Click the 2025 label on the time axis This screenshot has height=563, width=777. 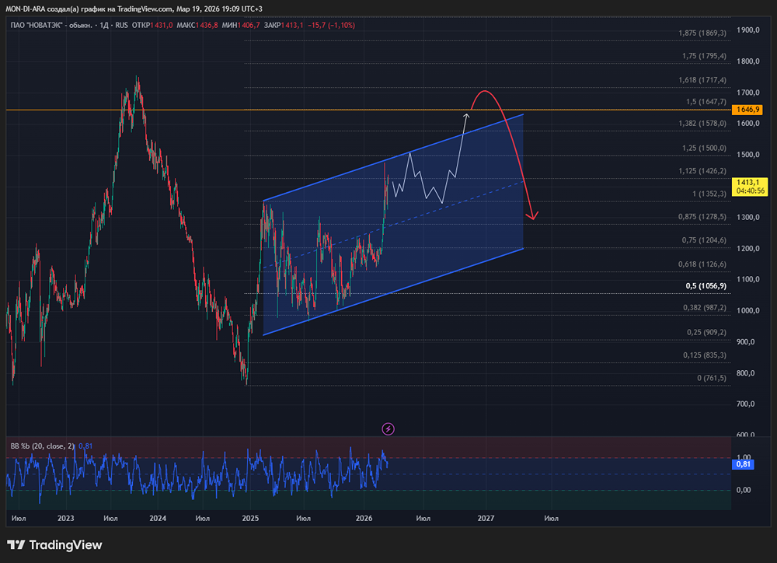click(250, 517)
